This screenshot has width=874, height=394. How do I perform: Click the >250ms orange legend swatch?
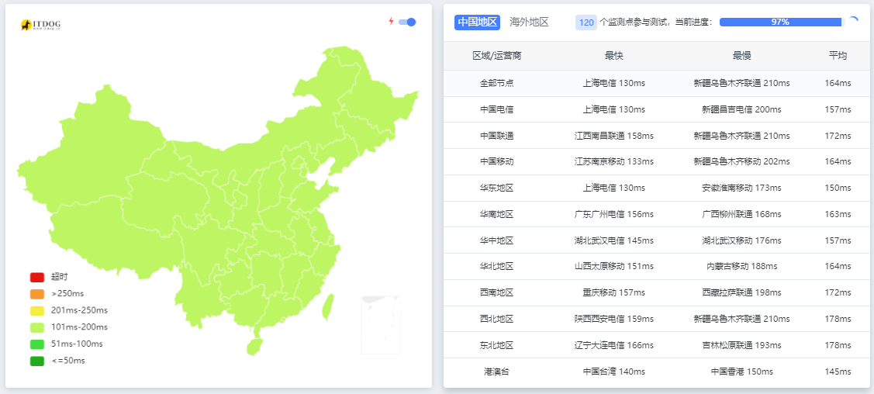coord(36,294)
